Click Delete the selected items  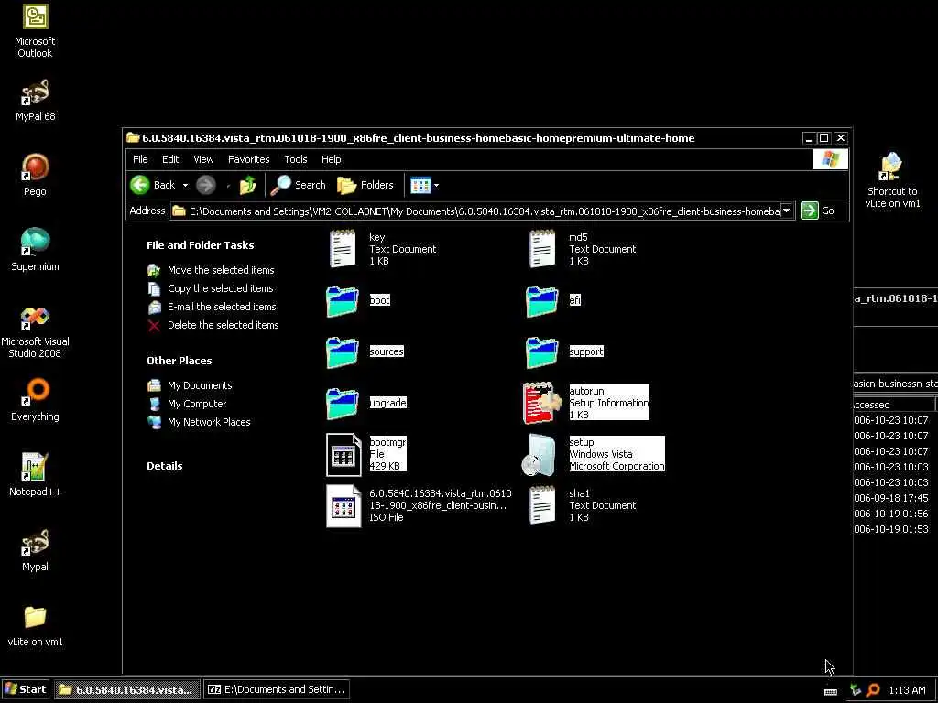coord(224,325)
